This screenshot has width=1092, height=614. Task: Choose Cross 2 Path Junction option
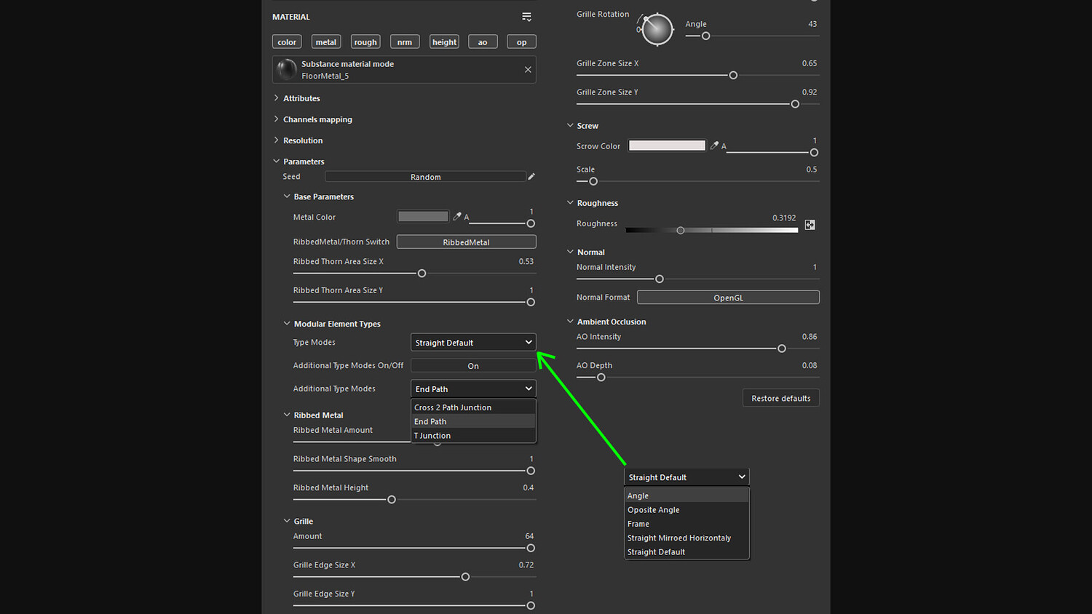[x=453, y=407]
